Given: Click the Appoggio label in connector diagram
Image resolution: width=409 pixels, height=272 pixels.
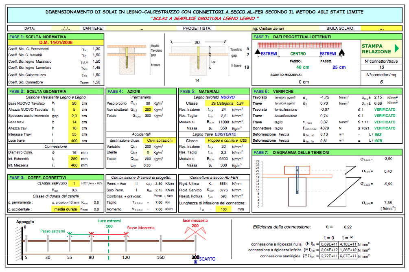Looking at the screenshot, I should coord(25,222).
